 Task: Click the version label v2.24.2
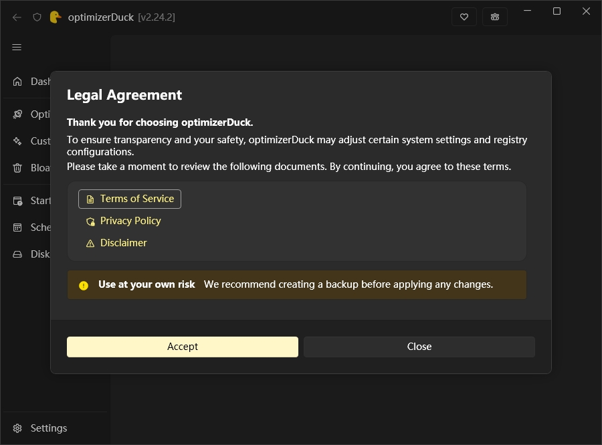pyautogui.click(x=157, y=17)
